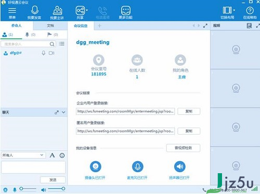Click the enterprise user login link field
Image resolution: width=260 pixels, height=194 pixels.
[x=125, y=111]
